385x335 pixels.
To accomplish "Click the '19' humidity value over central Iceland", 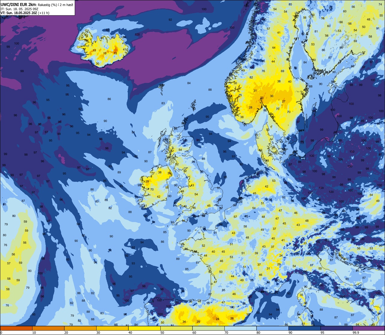I will [105, 53].
